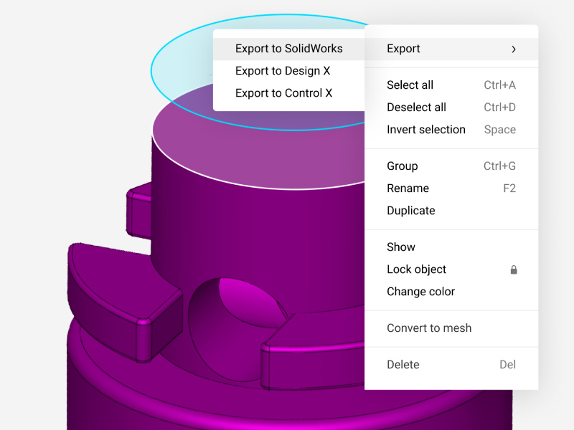This screenshot has height=430, width=574.
Task: Group the selected objects
Action: 402,166
